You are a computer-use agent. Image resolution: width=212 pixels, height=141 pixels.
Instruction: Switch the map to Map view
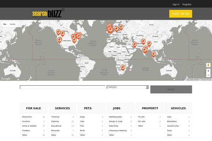tap(5, 24)
